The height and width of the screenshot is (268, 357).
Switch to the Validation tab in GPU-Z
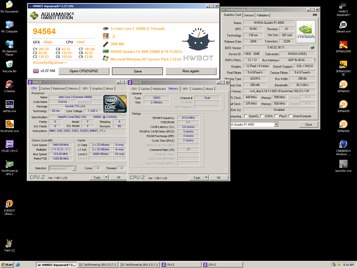262,15
